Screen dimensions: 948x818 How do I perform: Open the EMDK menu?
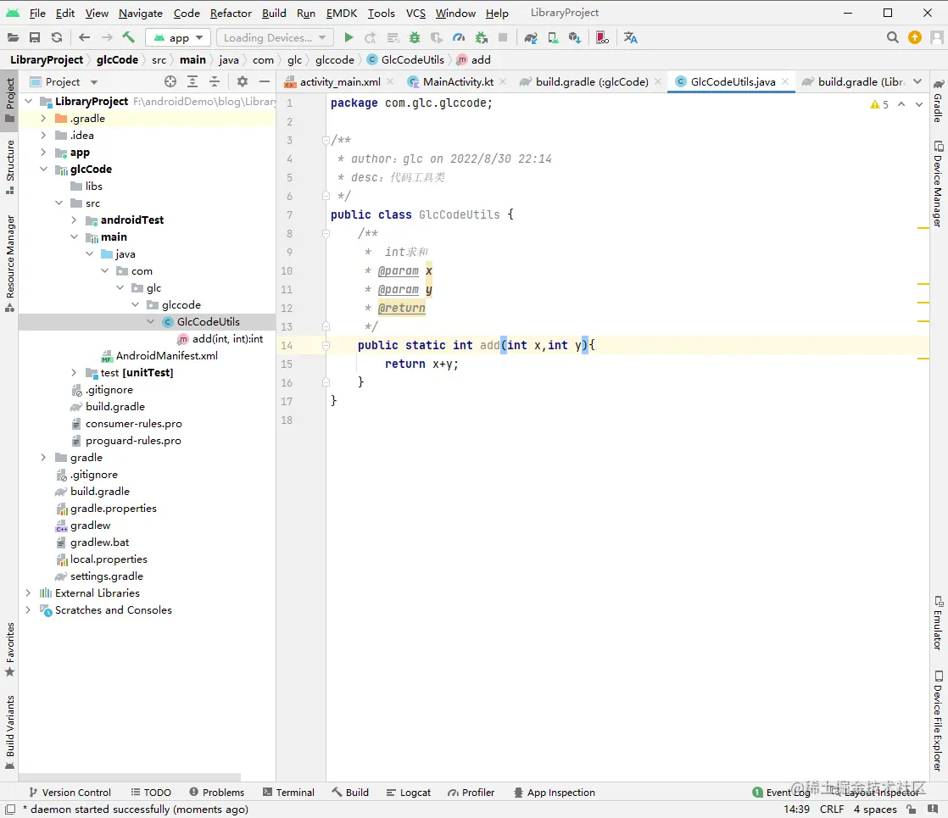(x=342, y=13)
